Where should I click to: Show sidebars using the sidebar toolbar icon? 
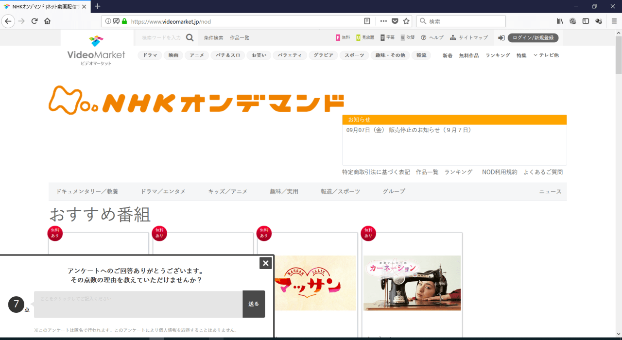[586, 21]
